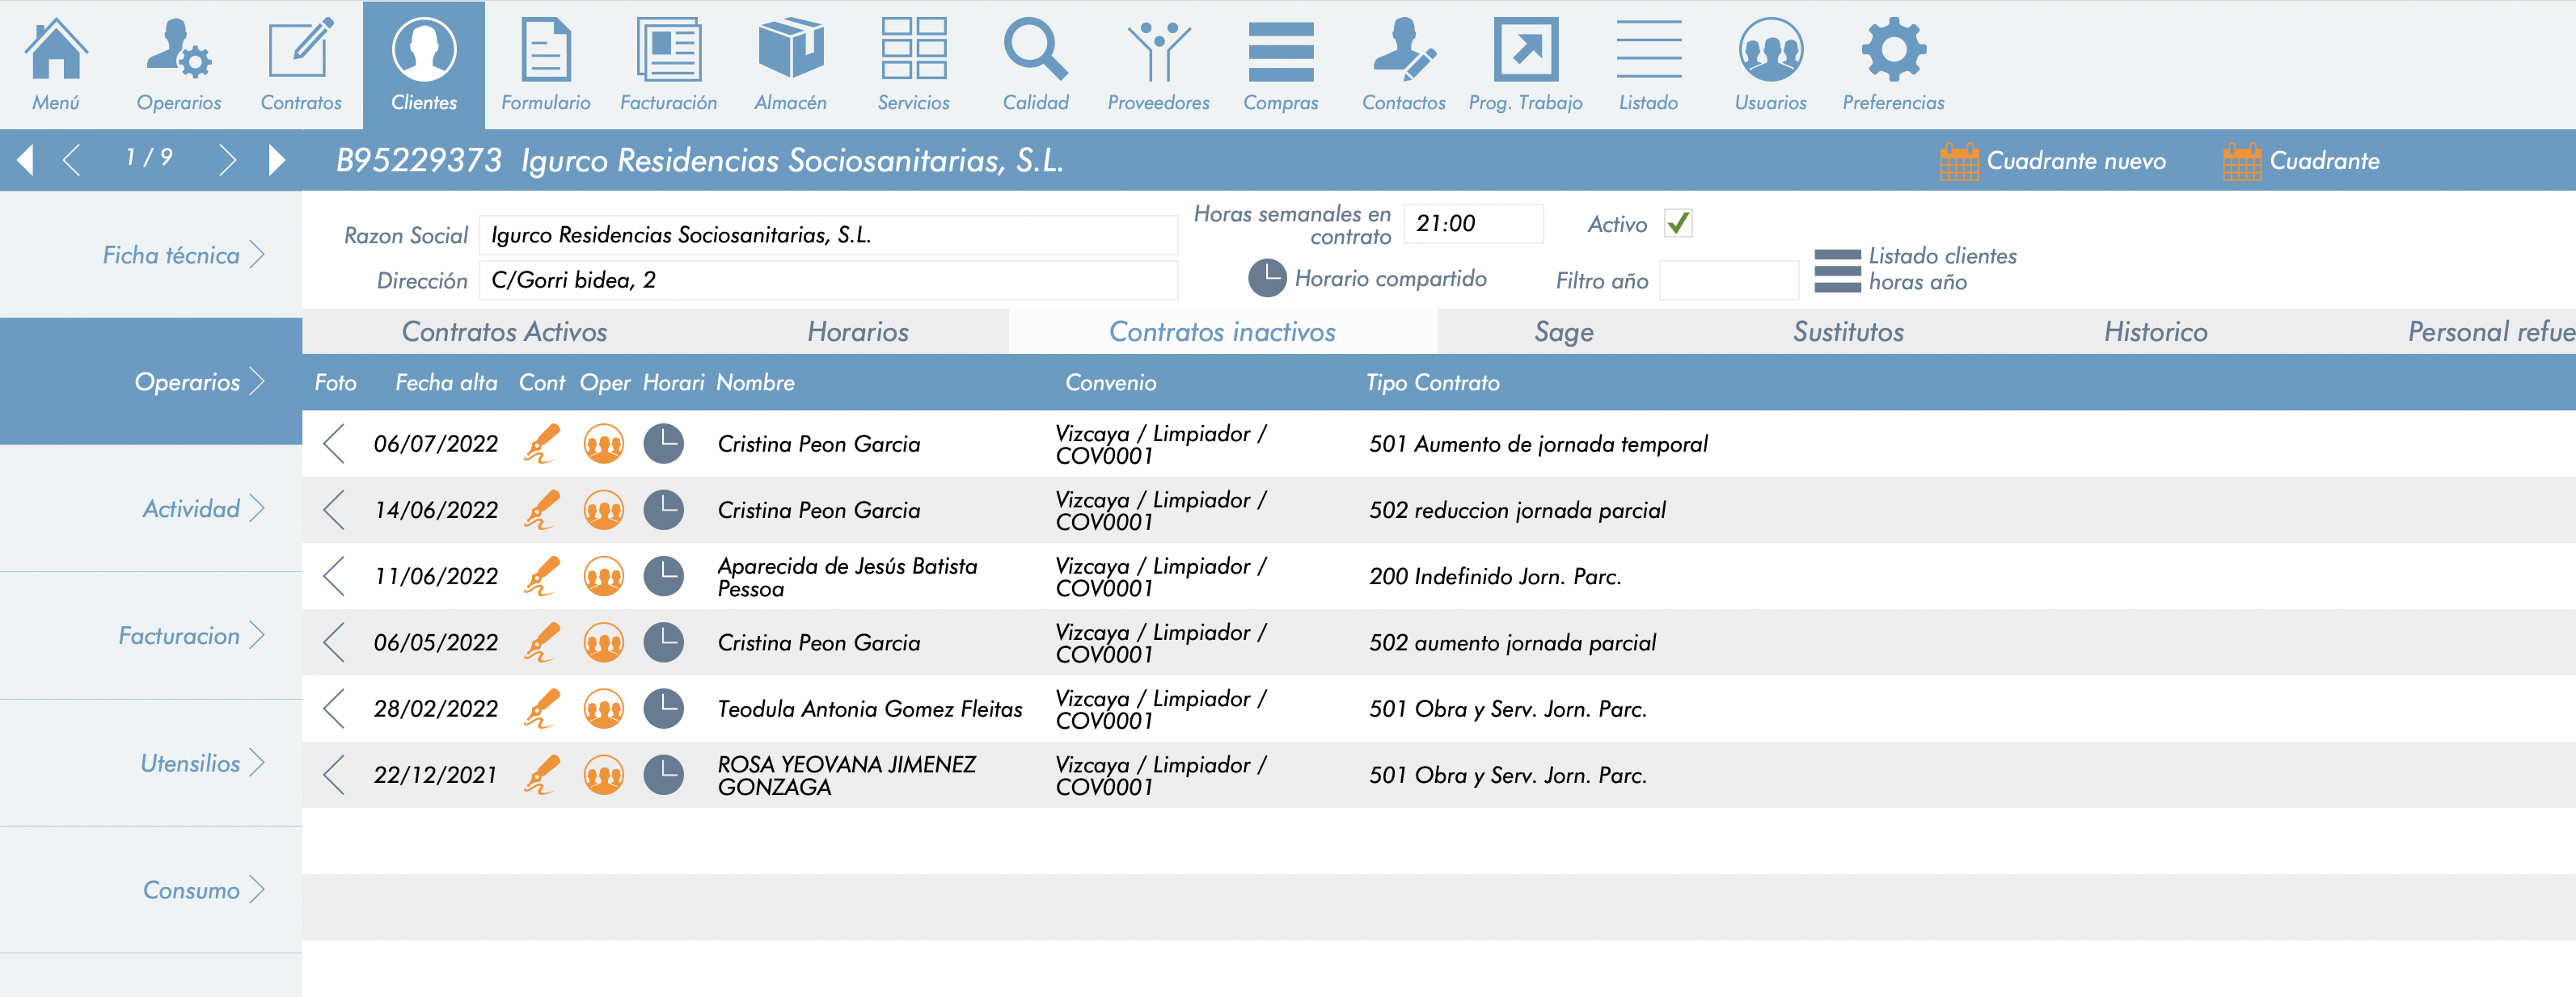Open Prog. Trabajo arrow icon
The height and width of the screenshot is (997, 2576).
coord(1525,50)
